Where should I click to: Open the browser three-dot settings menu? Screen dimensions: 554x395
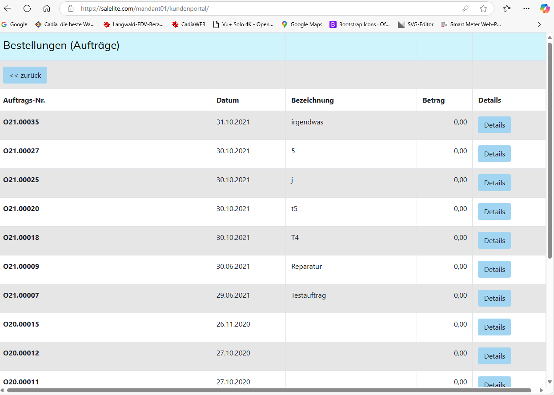[x=526, y=8]
